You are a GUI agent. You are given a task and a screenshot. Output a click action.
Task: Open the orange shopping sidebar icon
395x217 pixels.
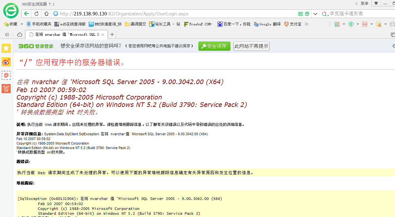pos(6,89)
